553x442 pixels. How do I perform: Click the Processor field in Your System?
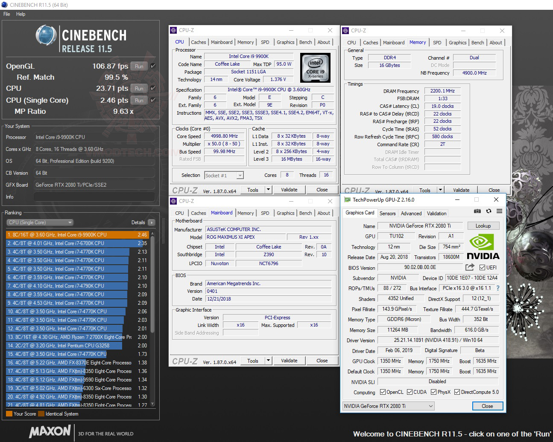click(x=94, y=137)
